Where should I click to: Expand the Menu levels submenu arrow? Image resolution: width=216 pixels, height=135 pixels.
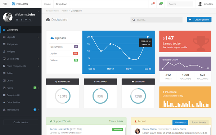38,110
